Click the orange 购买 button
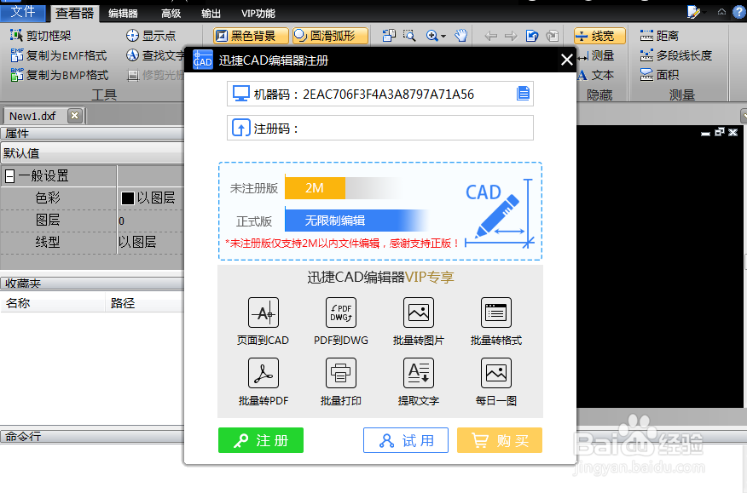Screen dimensions: 747x493 click(x=499, y=440)
